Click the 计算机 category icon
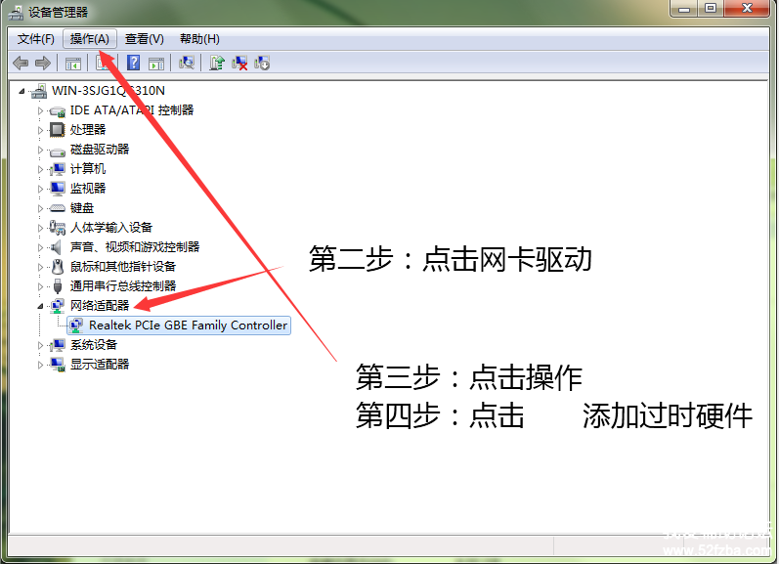The height and width of the screenshot is (564, 779). 58,169
